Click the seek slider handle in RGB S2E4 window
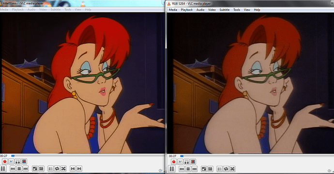Screen dimensions: 334x174 [182, 156]
